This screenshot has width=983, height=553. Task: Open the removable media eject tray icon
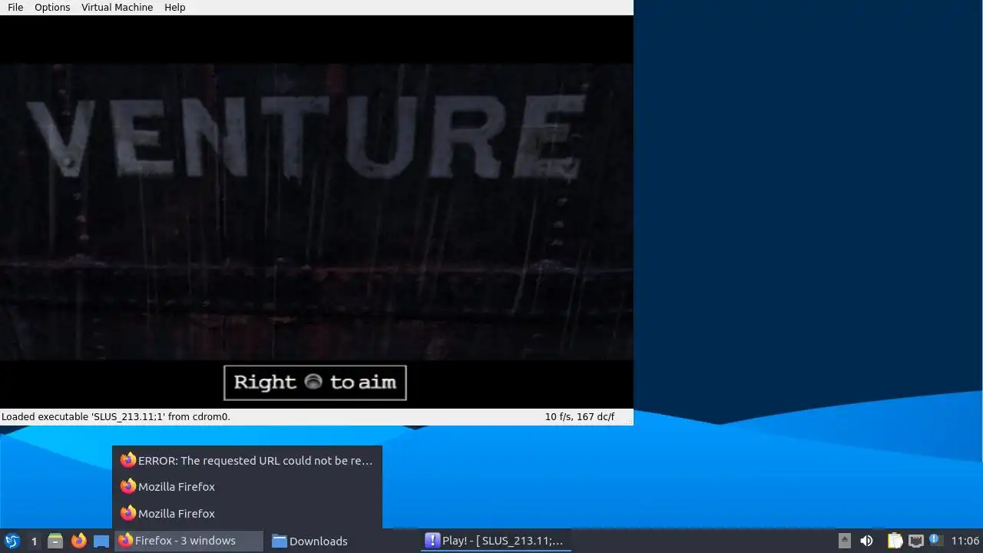tap(844, 541)
